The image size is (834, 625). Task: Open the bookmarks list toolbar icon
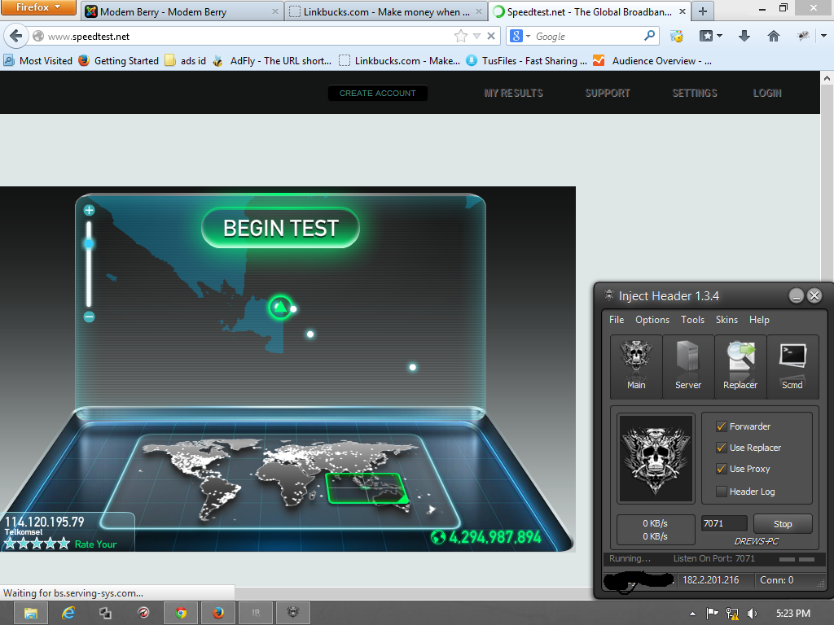tap(706, 36)
